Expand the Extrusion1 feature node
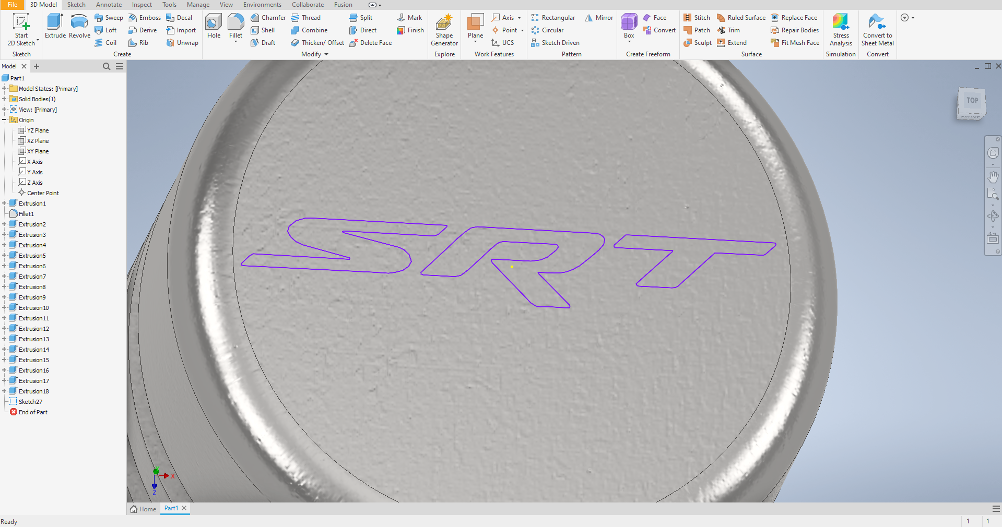 click(x=4, y=203)
